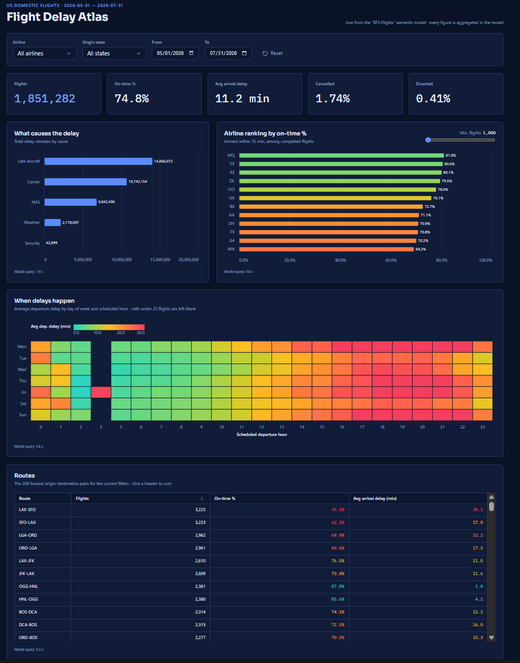Open calendar picker icon in From date
This screenshot has height=663, width=520.
click(192, 53)
